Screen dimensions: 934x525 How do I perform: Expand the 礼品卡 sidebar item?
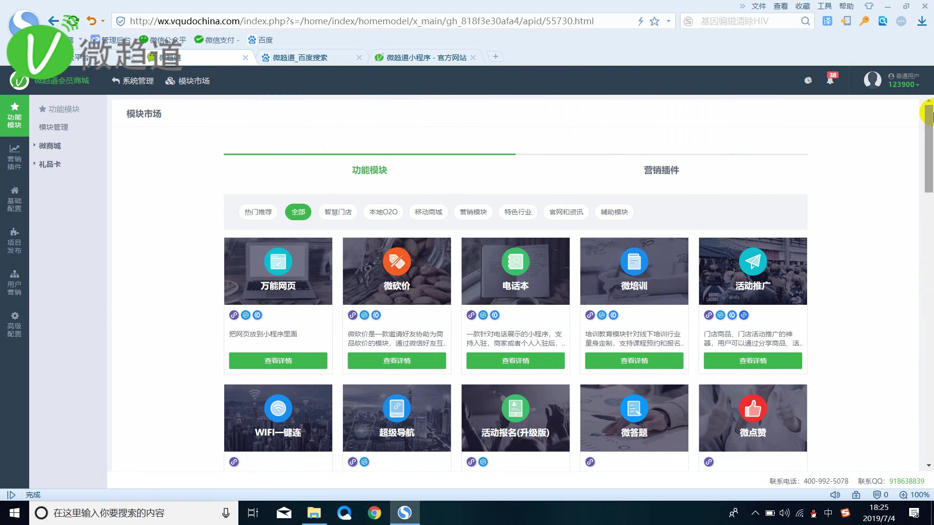coord(50,164)
